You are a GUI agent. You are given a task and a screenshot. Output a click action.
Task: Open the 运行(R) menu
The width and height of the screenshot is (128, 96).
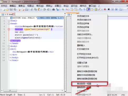(x=74, y=6)
